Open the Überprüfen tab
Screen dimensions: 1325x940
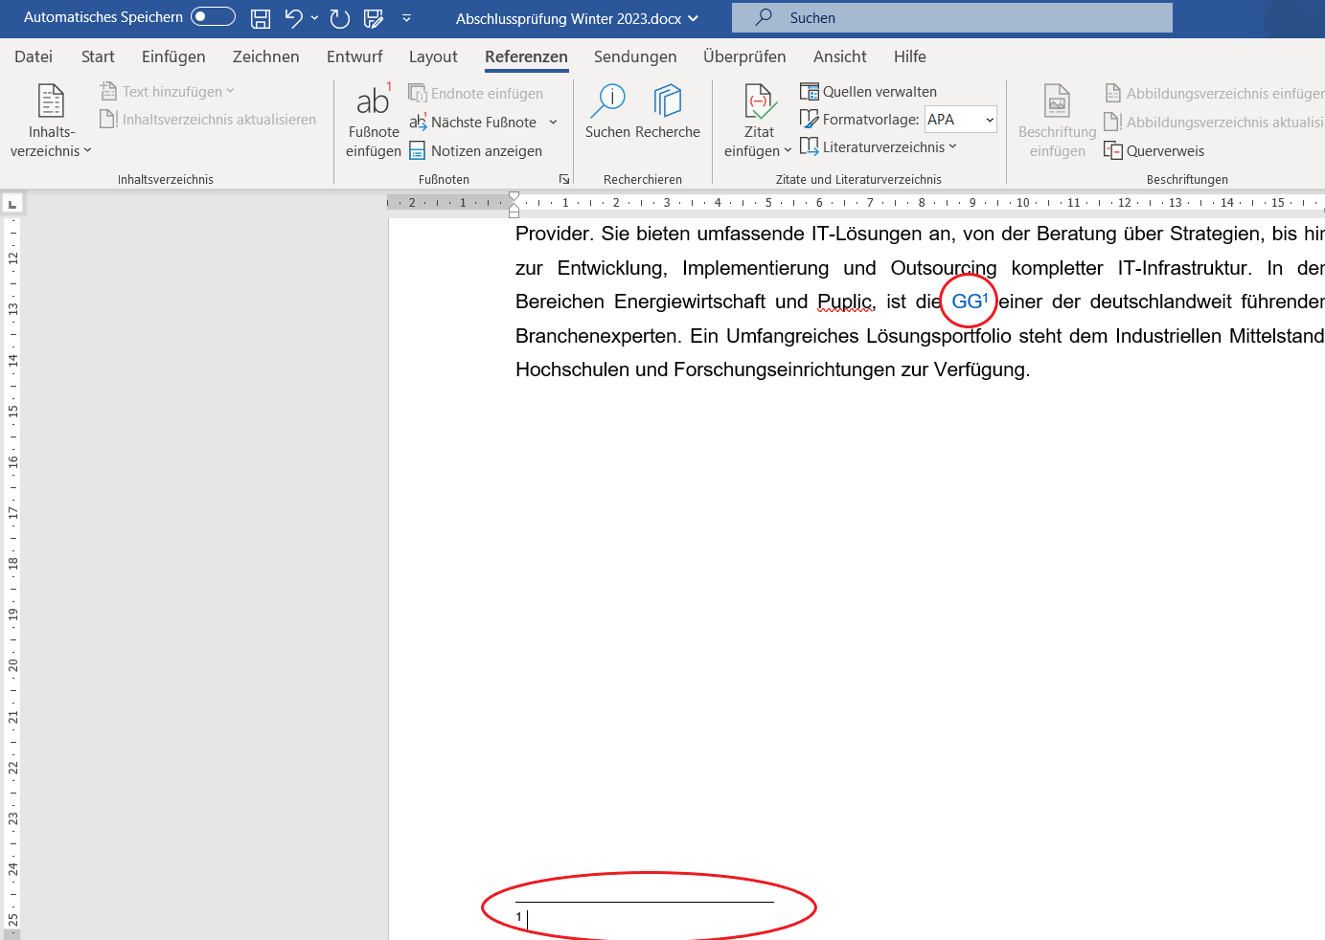[744, 56]
